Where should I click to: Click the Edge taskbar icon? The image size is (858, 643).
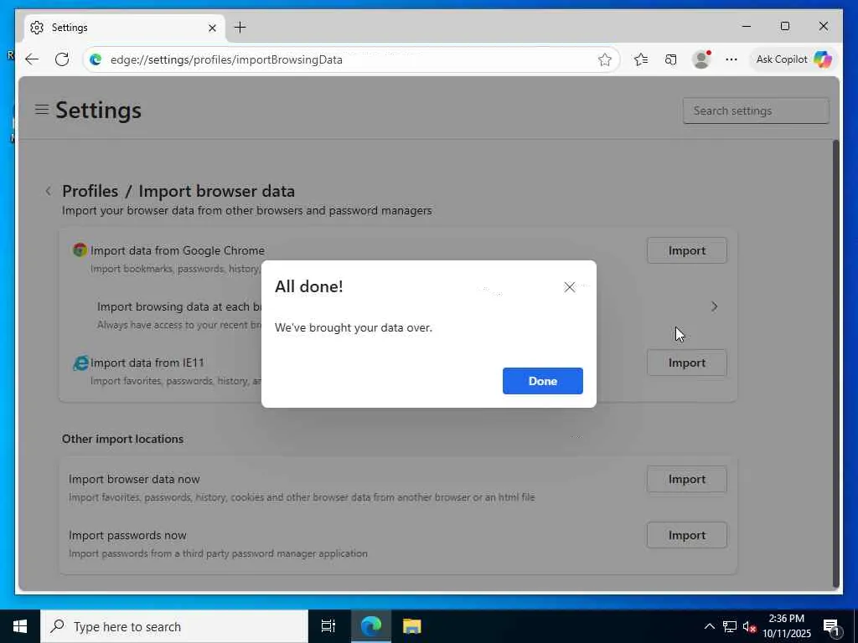click(370, 626)
